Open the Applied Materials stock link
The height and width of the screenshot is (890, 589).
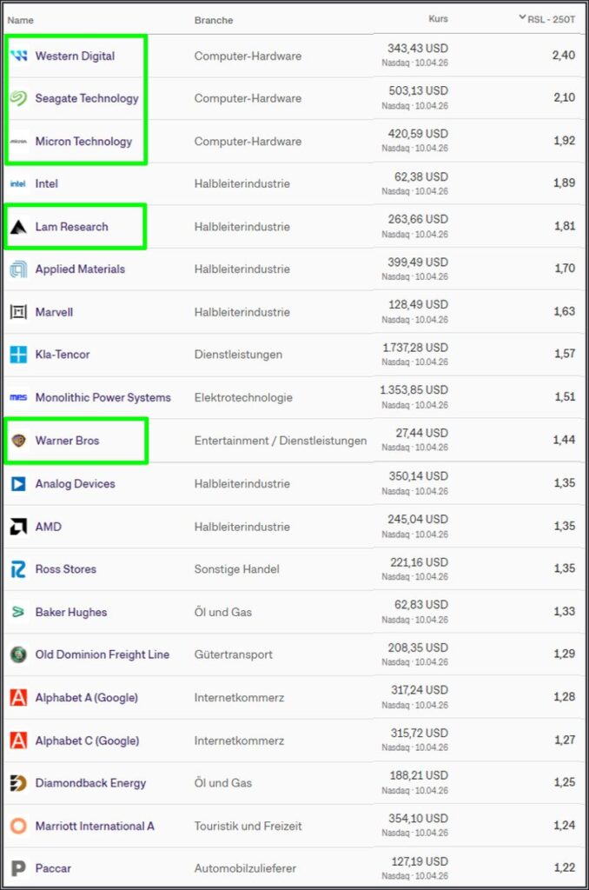pos(80,269)
